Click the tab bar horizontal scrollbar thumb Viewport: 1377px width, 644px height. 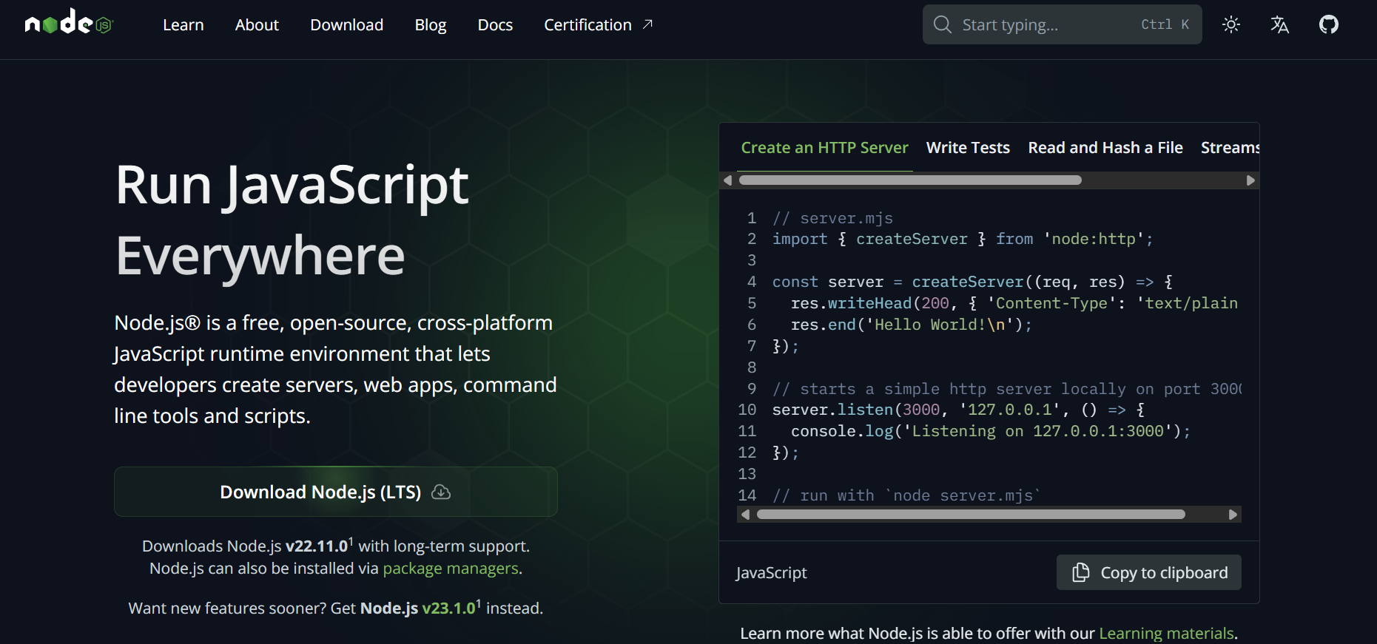pos(910,180)
